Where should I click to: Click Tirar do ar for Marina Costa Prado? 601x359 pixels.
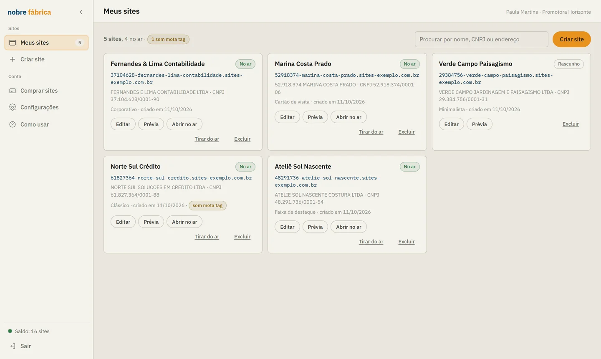coord(371,132)
